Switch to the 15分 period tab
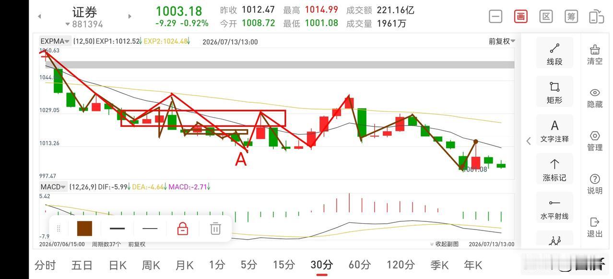 pos(283,265)
